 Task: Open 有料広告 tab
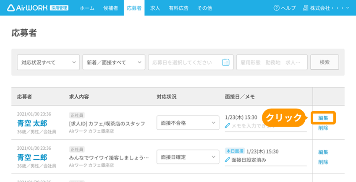pos(178,8)
